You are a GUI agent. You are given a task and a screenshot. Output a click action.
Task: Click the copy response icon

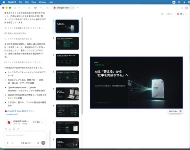(6, 129)
